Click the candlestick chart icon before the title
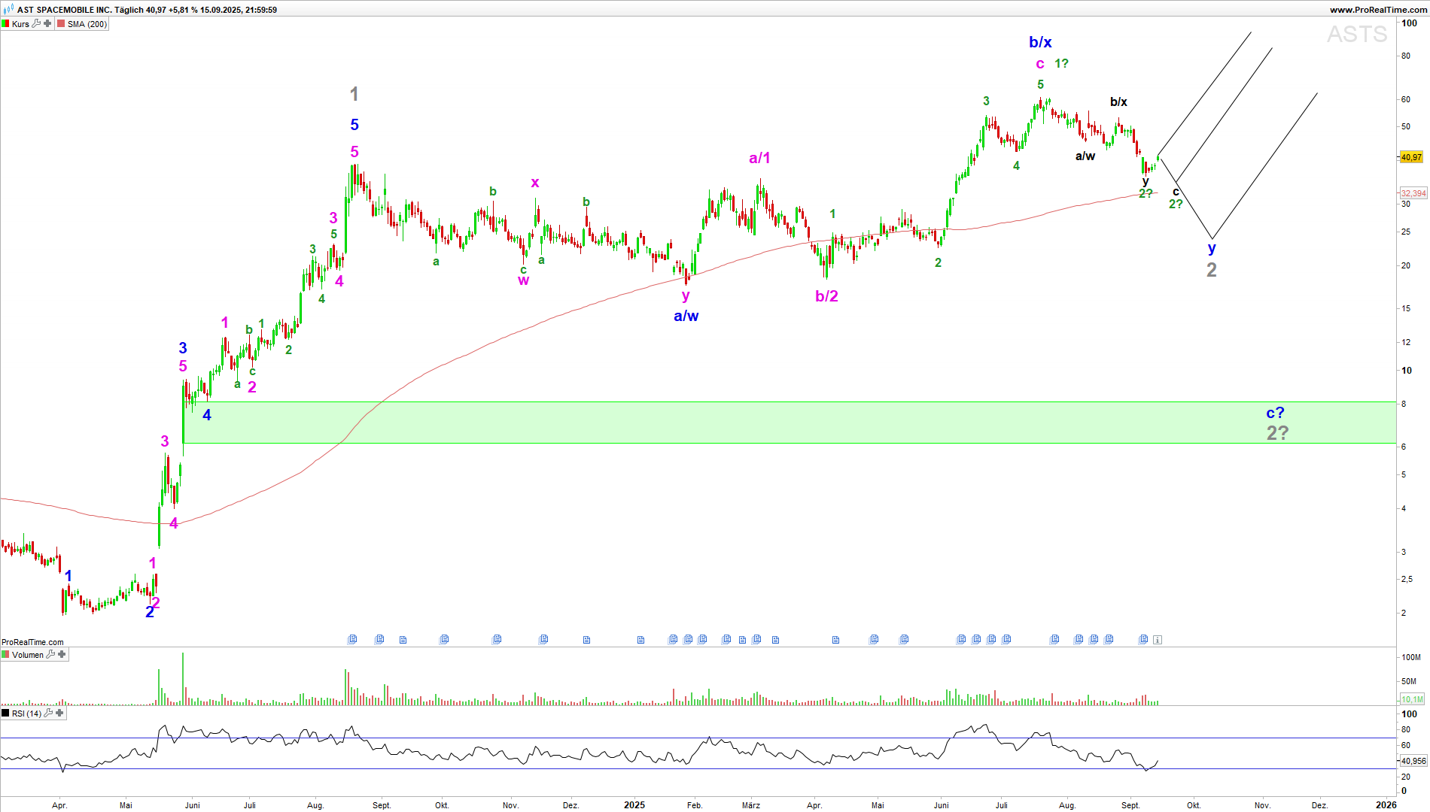This screenshot has height=812, width=1430. tap(8, 10)
